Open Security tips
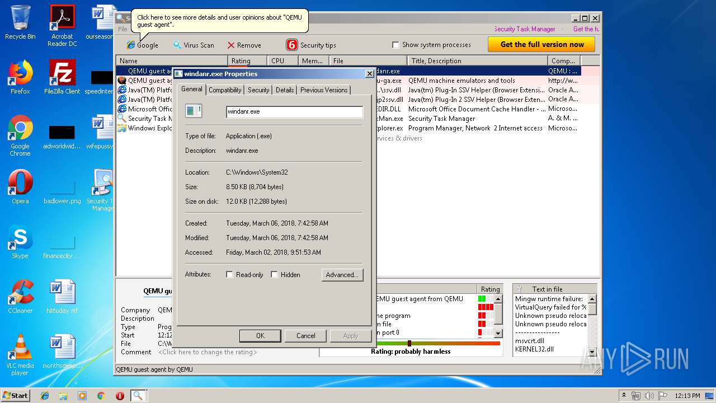The image size is (716, 403). click(312, 45)
